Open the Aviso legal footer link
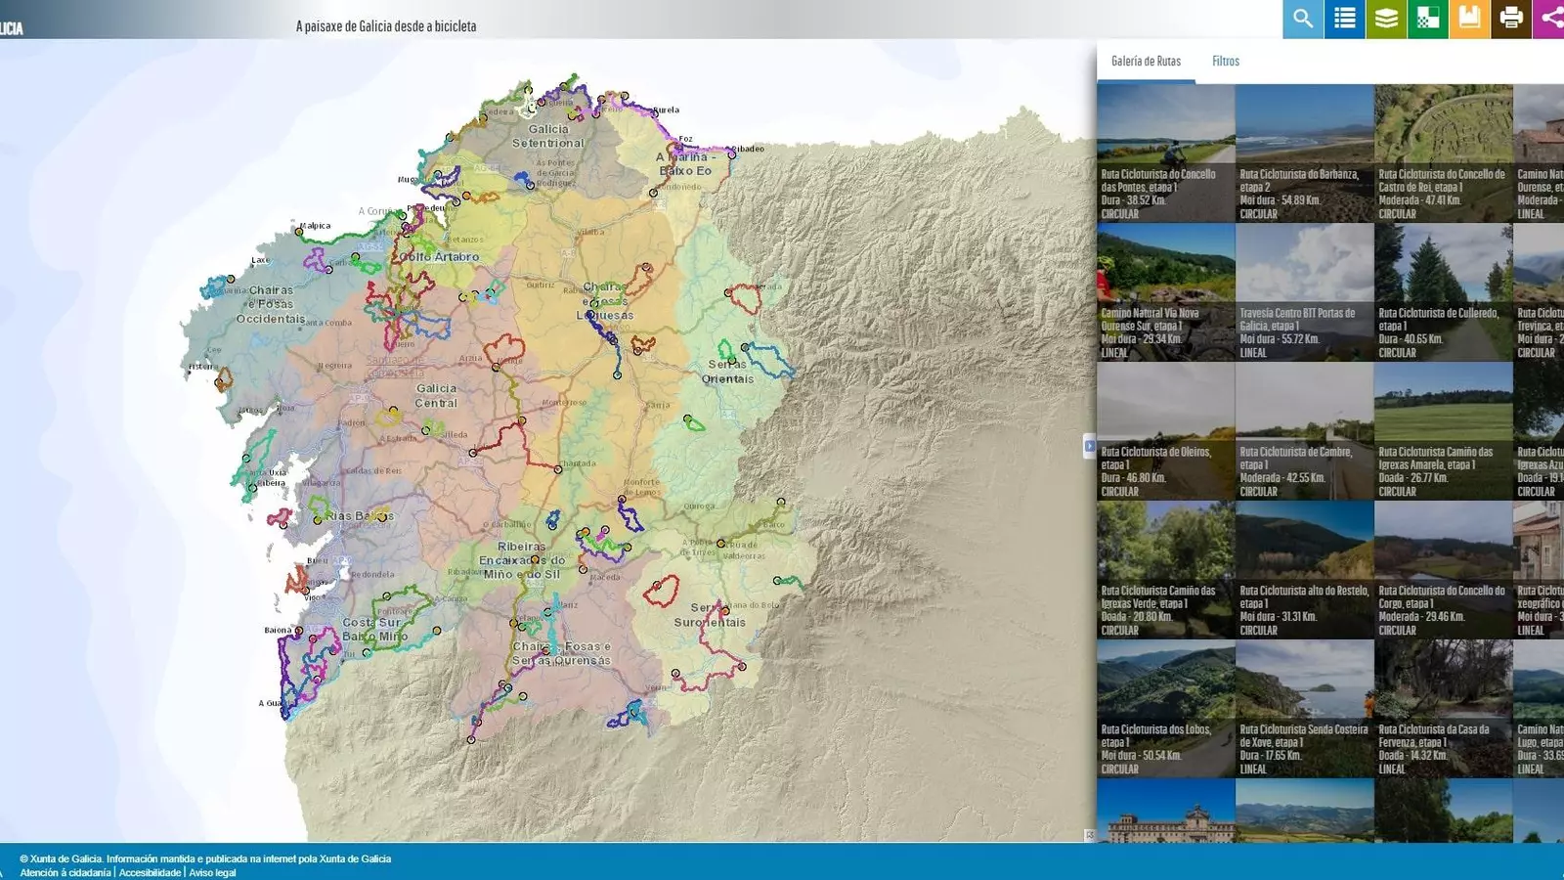Image resolution: width=1564 pixels, height=880 pixels. pyautogui.click(x=212, y=872)
